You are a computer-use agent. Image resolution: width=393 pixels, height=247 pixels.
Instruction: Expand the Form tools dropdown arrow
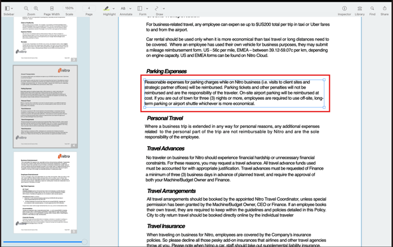(147, 8)
